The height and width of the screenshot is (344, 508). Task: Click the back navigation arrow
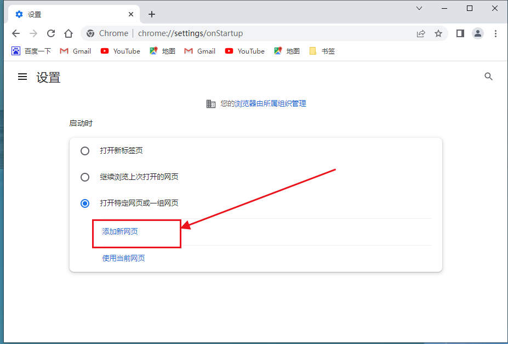pos(16,33)
